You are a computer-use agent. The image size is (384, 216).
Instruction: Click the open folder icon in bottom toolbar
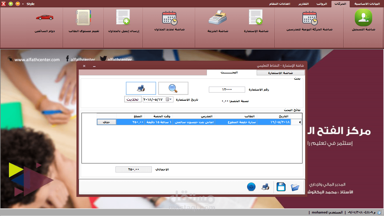click(295, 187)
